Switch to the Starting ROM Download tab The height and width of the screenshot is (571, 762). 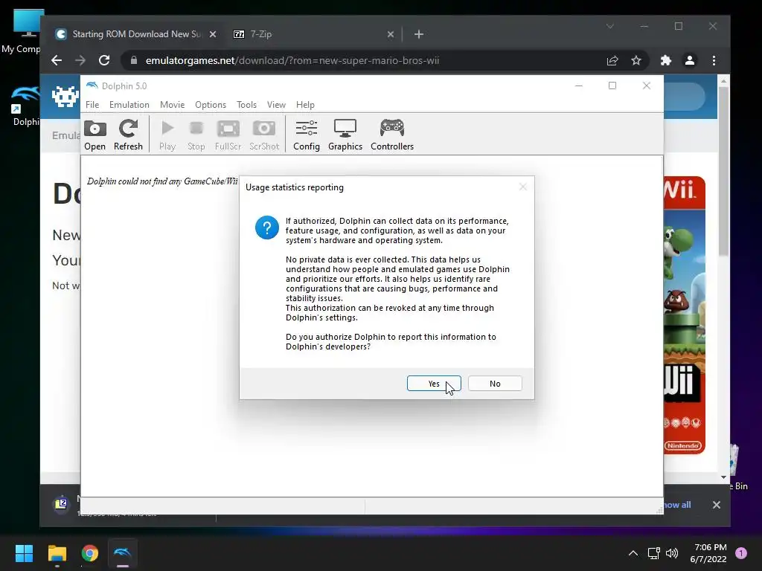click(136, 34)
